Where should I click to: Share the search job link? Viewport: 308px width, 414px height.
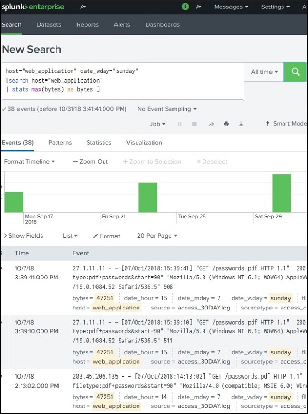pyautogui.click(x=211, y=123)
